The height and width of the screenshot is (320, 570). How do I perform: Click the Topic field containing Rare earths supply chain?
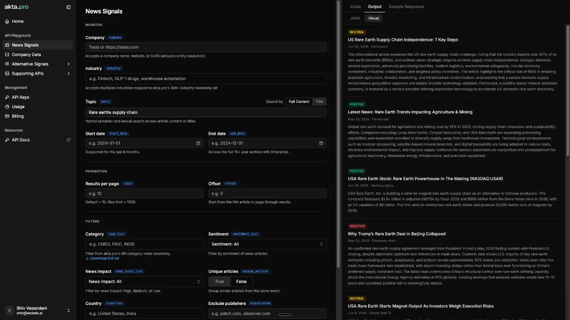(206, 112)
